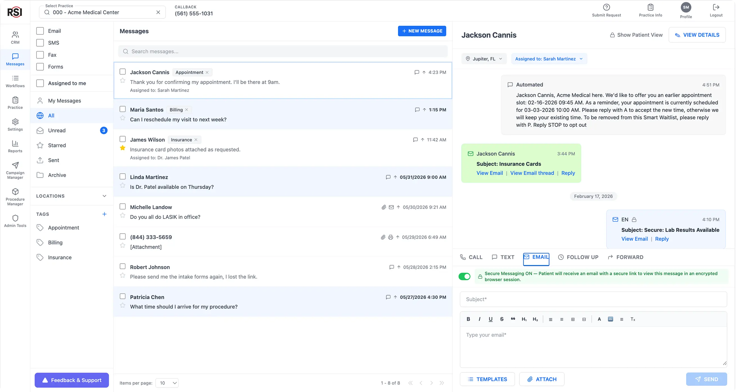Remove Insurance tag from James Wilson
The width and height of the screenshot is (736, 392).
click(196, 140)
